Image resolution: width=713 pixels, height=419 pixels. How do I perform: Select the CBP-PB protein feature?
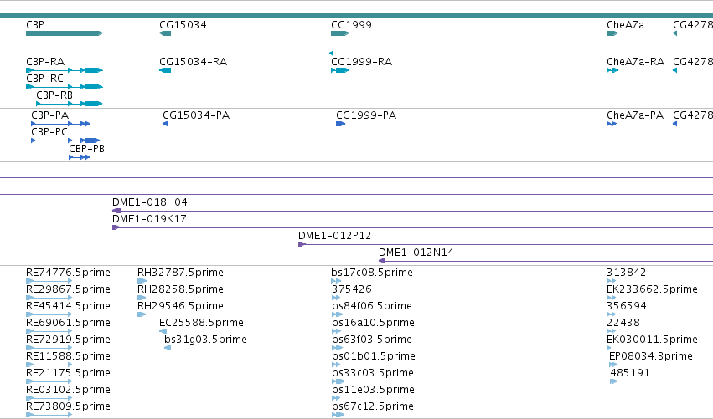pos(80,157)
